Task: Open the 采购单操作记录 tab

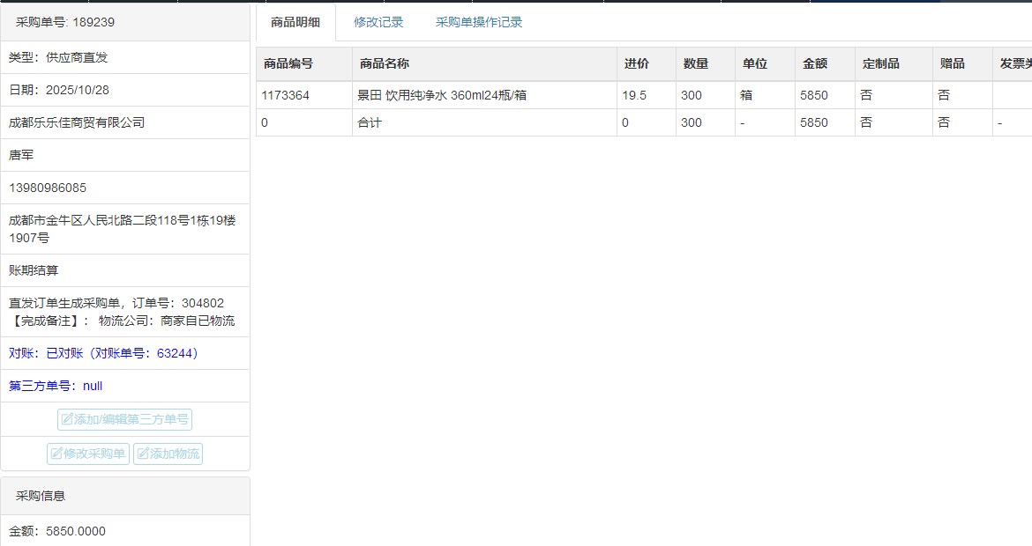Action: (479, 23)
